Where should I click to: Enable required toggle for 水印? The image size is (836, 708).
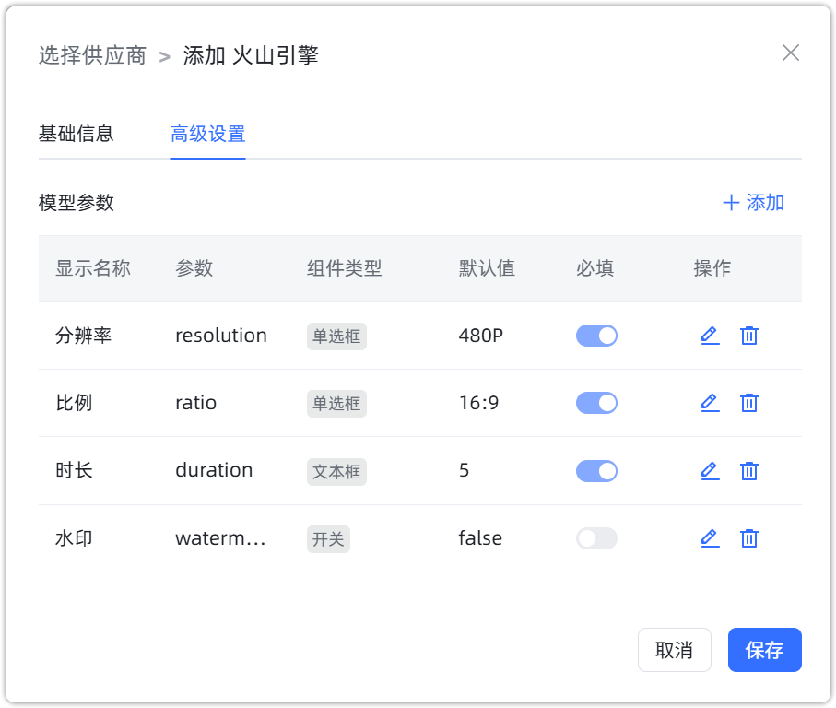(596, 537)
